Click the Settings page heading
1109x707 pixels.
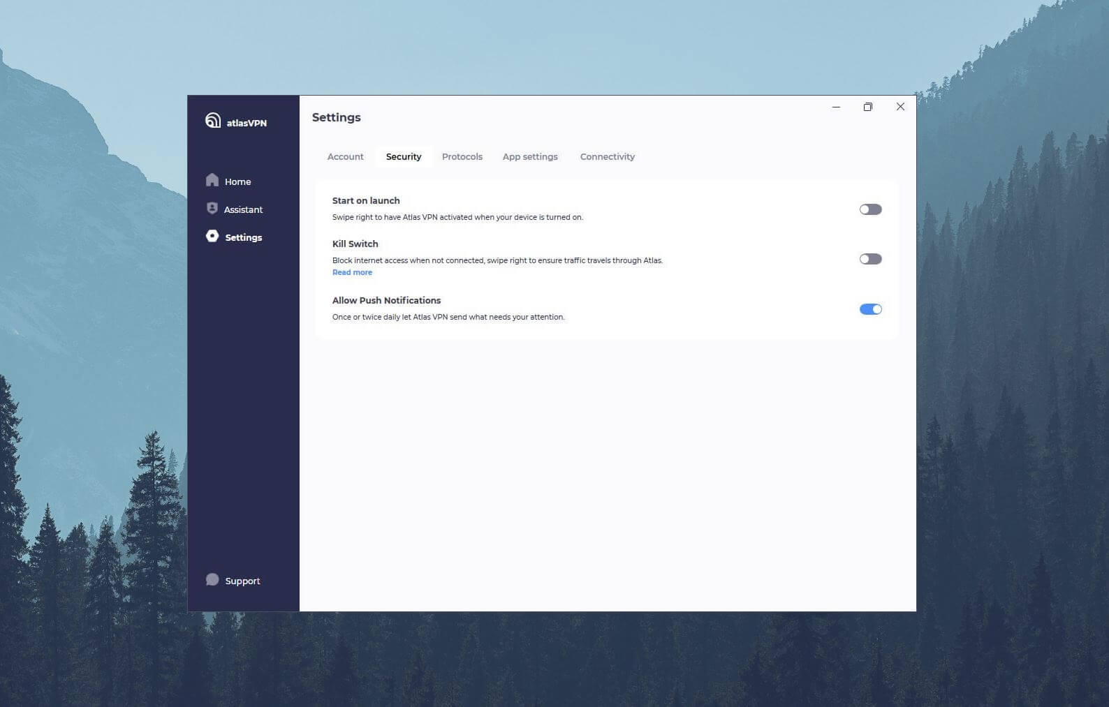[336, 117]
